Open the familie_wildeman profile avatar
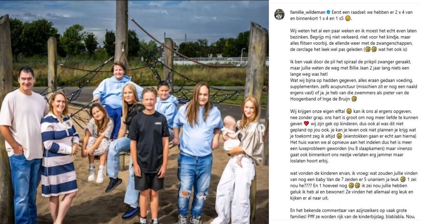 click(279, 14)
